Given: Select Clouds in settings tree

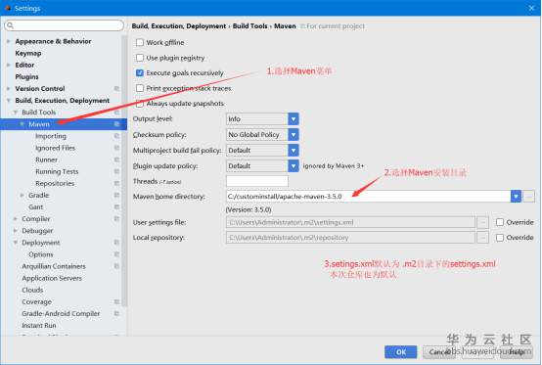Looking at the screenshot, I should 32,290.
